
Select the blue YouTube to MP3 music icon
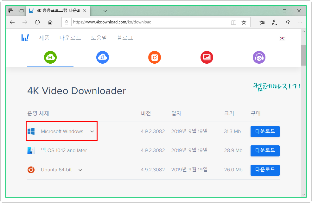tap(103, 57)
